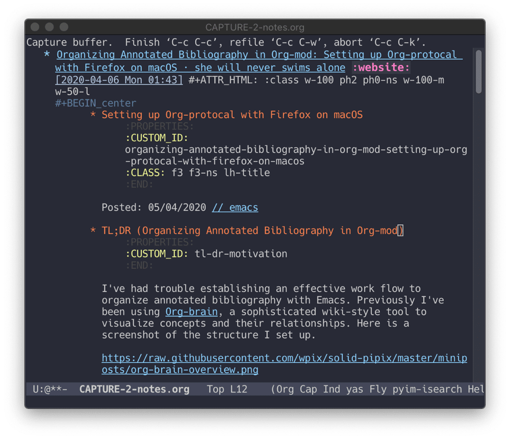510x439 pixels.
Task: Expand the first :PROPERTIES: drawer
Action: [159, 126]
